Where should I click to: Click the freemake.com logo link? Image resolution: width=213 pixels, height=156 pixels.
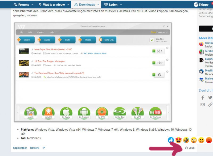(159, 32)
